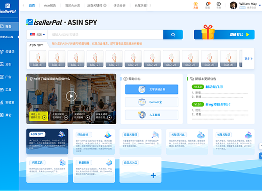Play the 反查关键词 video tutorial
262x196 pixels.
click(x=60, y=116)
